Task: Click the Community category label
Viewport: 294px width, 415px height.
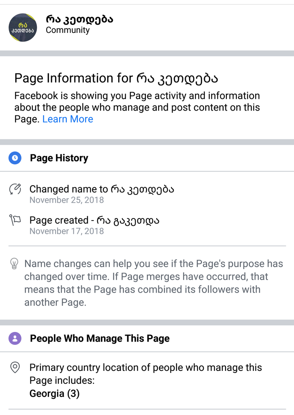Action: click(x=68, y=30)
